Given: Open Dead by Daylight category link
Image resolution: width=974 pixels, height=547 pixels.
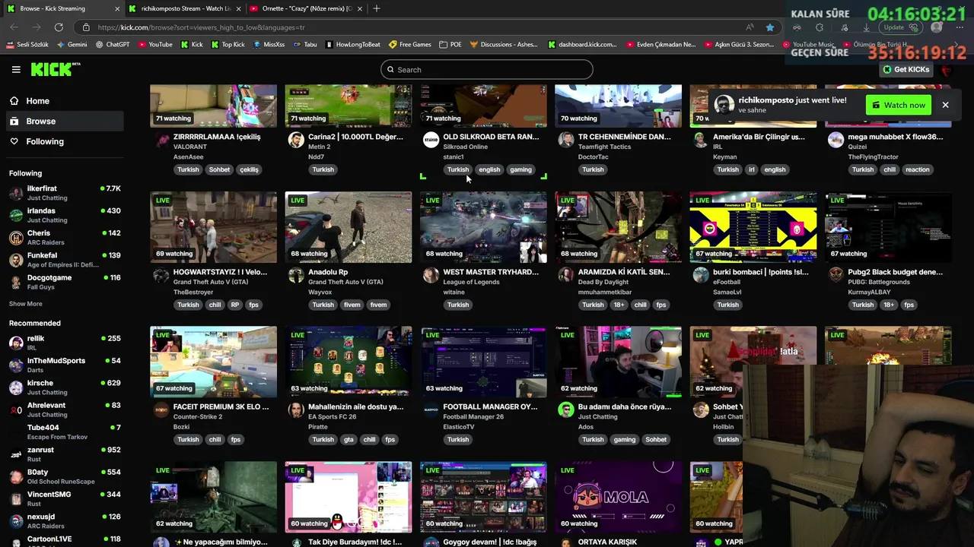Looking at the screenshot, I should point(605,282).
